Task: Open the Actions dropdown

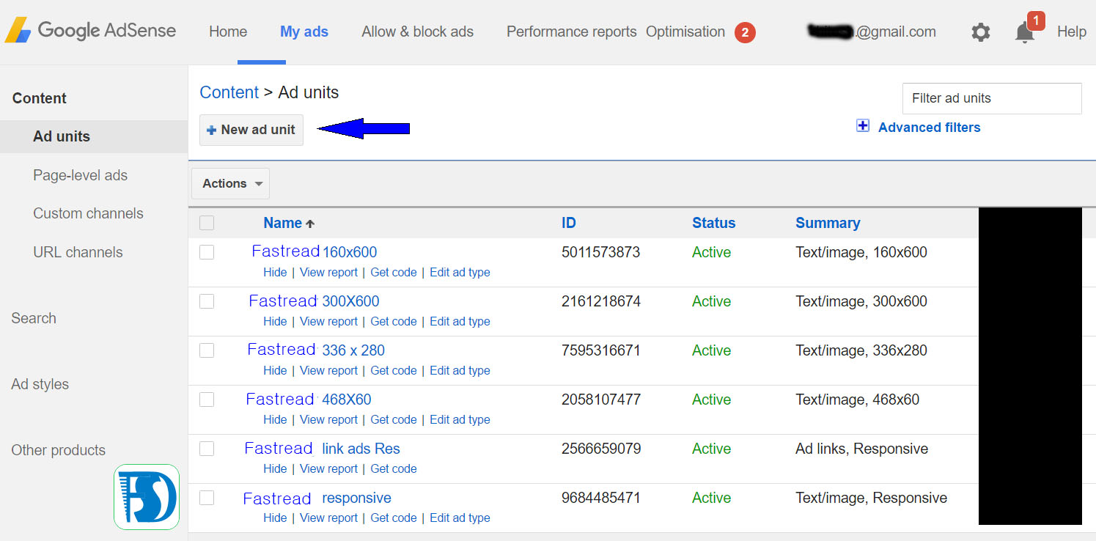Action: coord(230,183)
